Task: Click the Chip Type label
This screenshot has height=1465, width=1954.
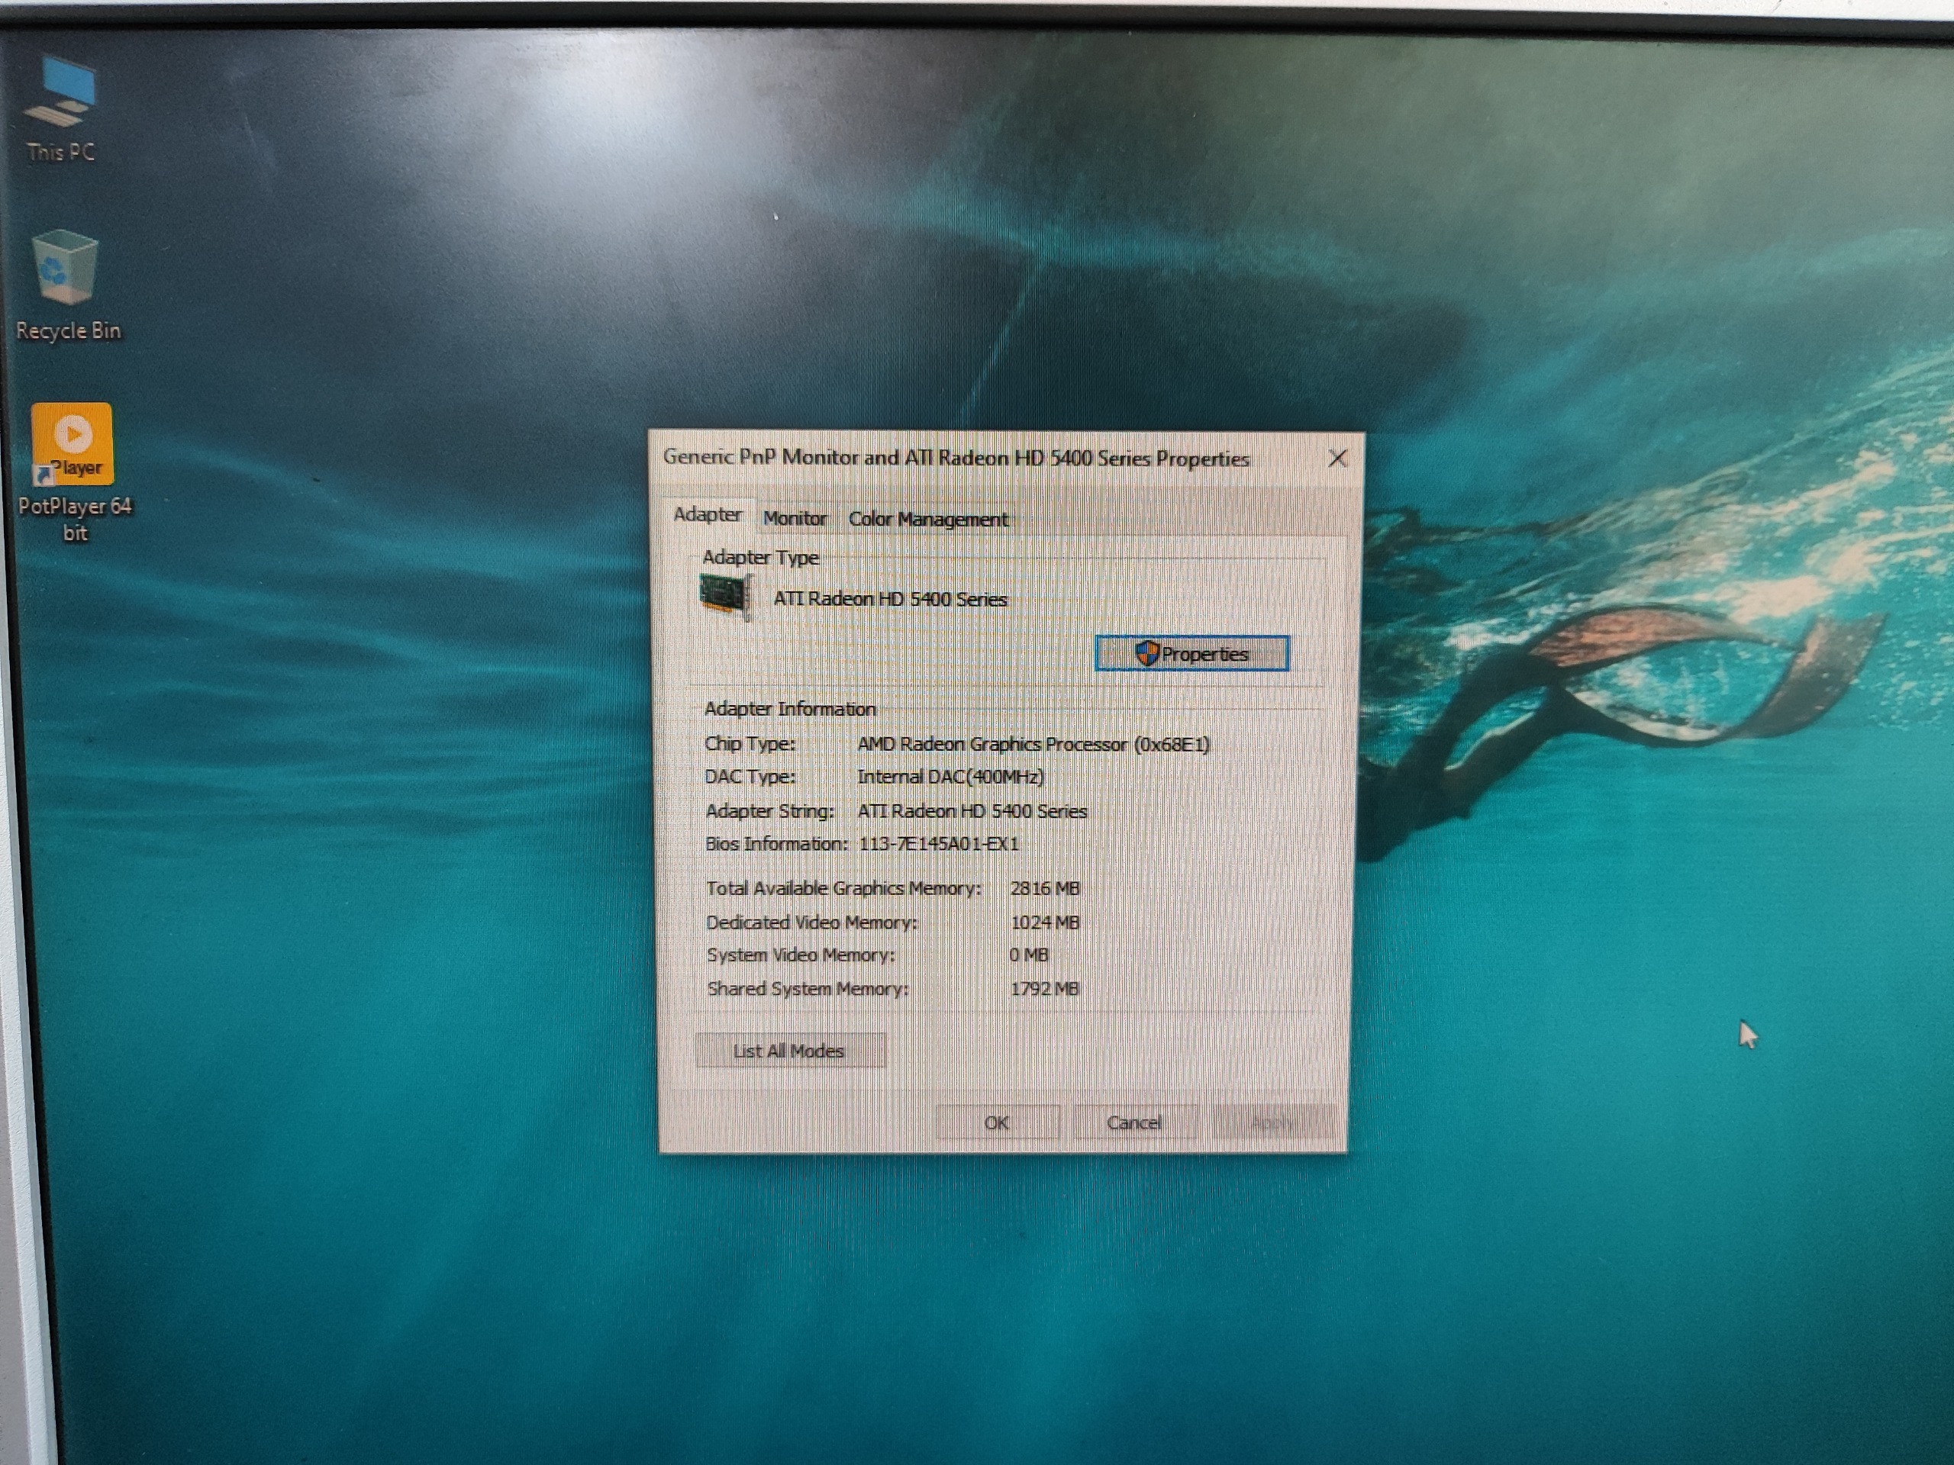Action: pyautogui.click(x=749, y=743)
